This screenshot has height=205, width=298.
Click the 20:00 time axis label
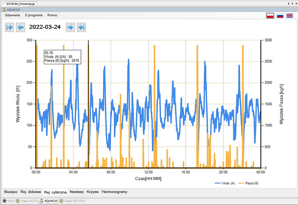coord(223,172)
